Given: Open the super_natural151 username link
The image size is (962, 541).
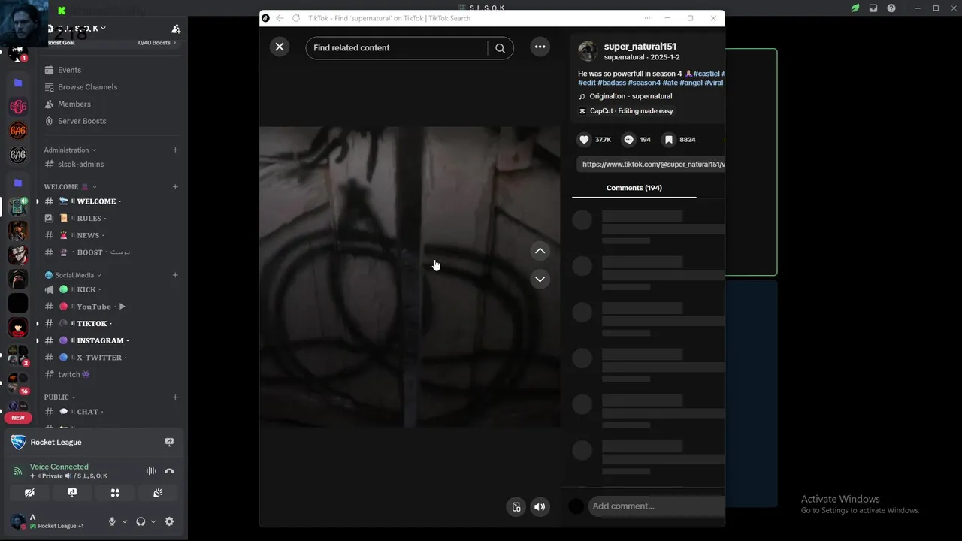Looking at the screenshot, I should click(x=640, y=47).
